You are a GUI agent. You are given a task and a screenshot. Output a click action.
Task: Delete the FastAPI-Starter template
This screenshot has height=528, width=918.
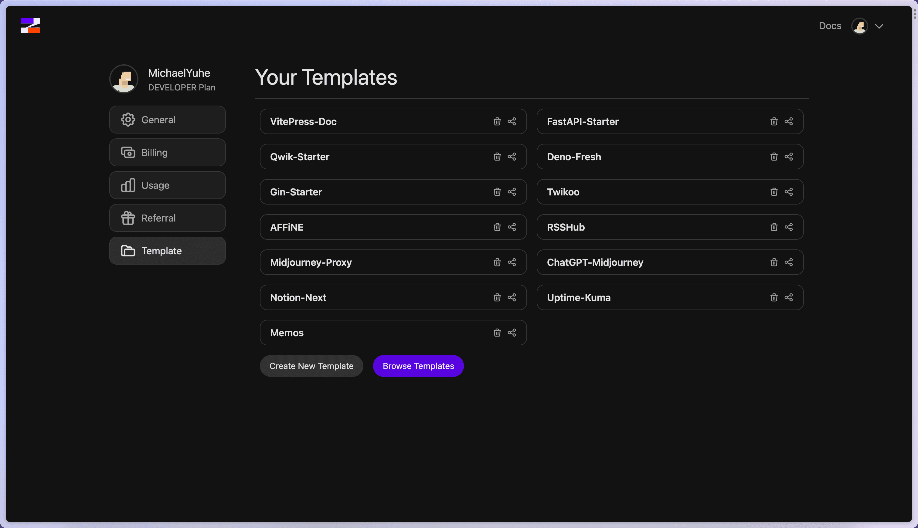773,121
